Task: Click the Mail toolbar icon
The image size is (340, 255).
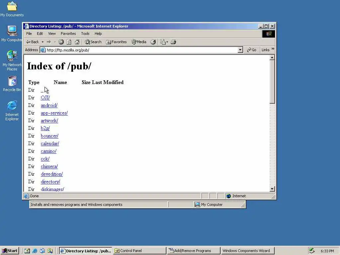Action: [164, 42]
